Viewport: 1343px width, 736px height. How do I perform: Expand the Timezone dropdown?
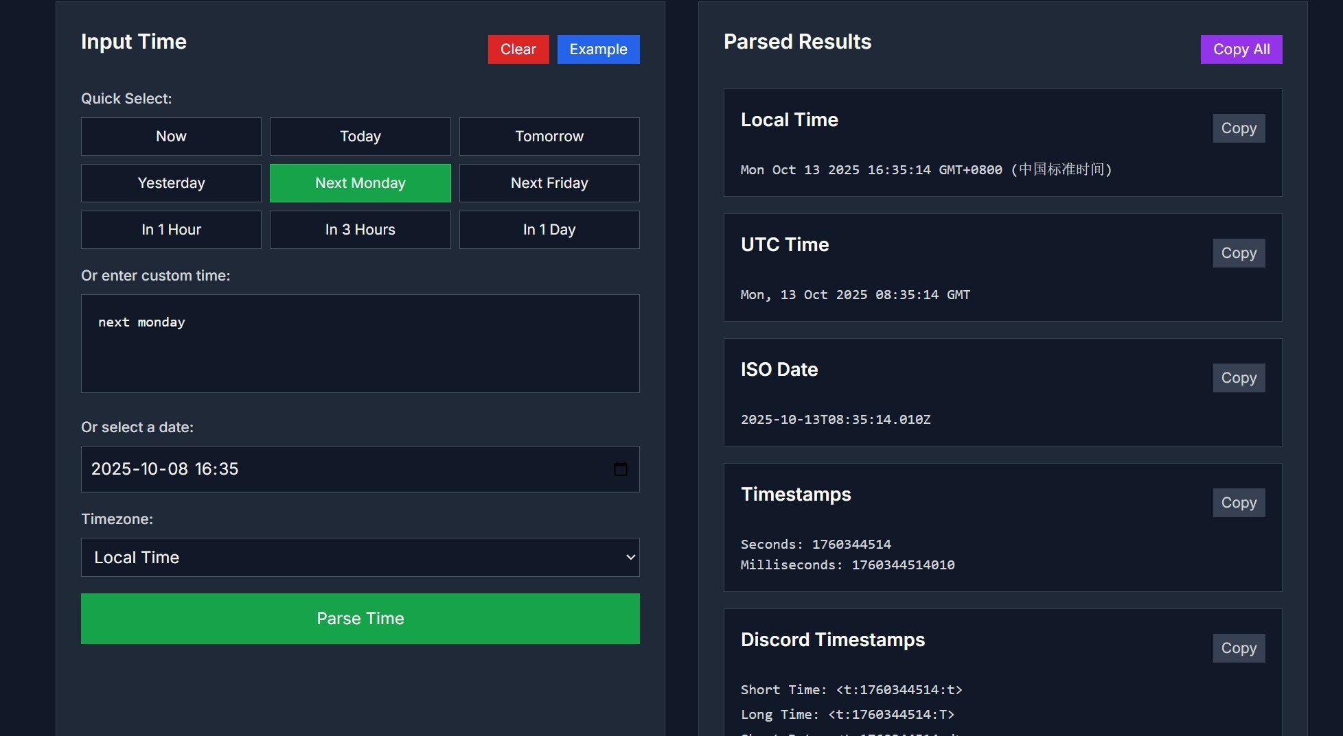(360, 557)
